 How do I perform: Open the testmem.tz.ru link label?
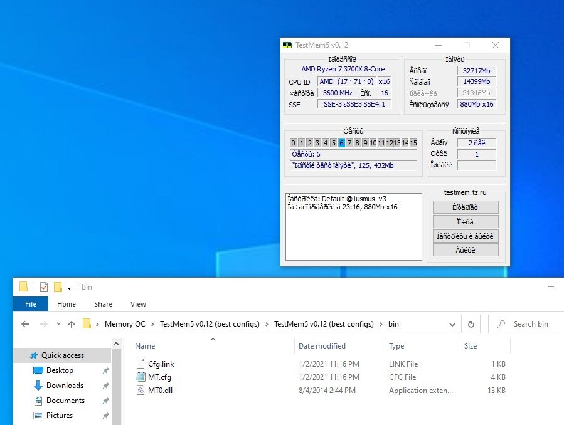(x=465, y=192)
